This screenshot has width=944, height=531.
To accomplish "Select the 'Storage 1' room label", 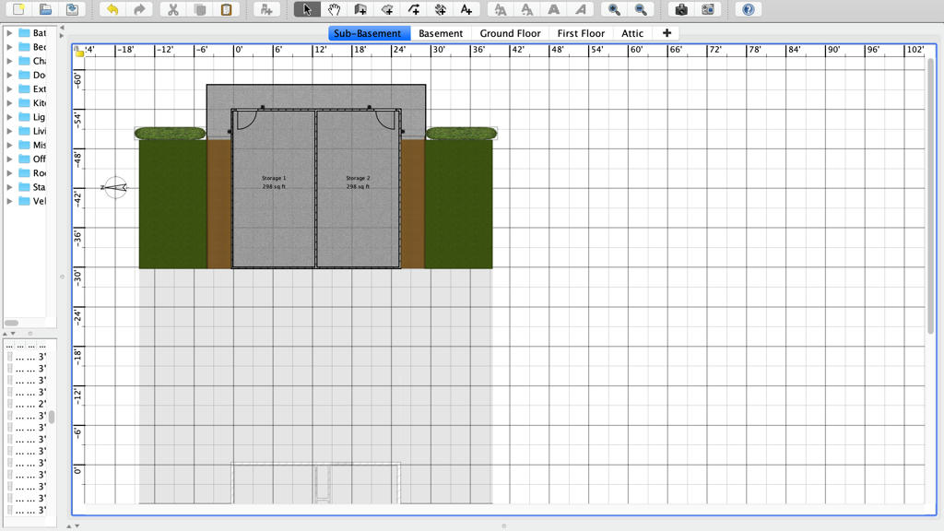I will [x=274, y=178].
